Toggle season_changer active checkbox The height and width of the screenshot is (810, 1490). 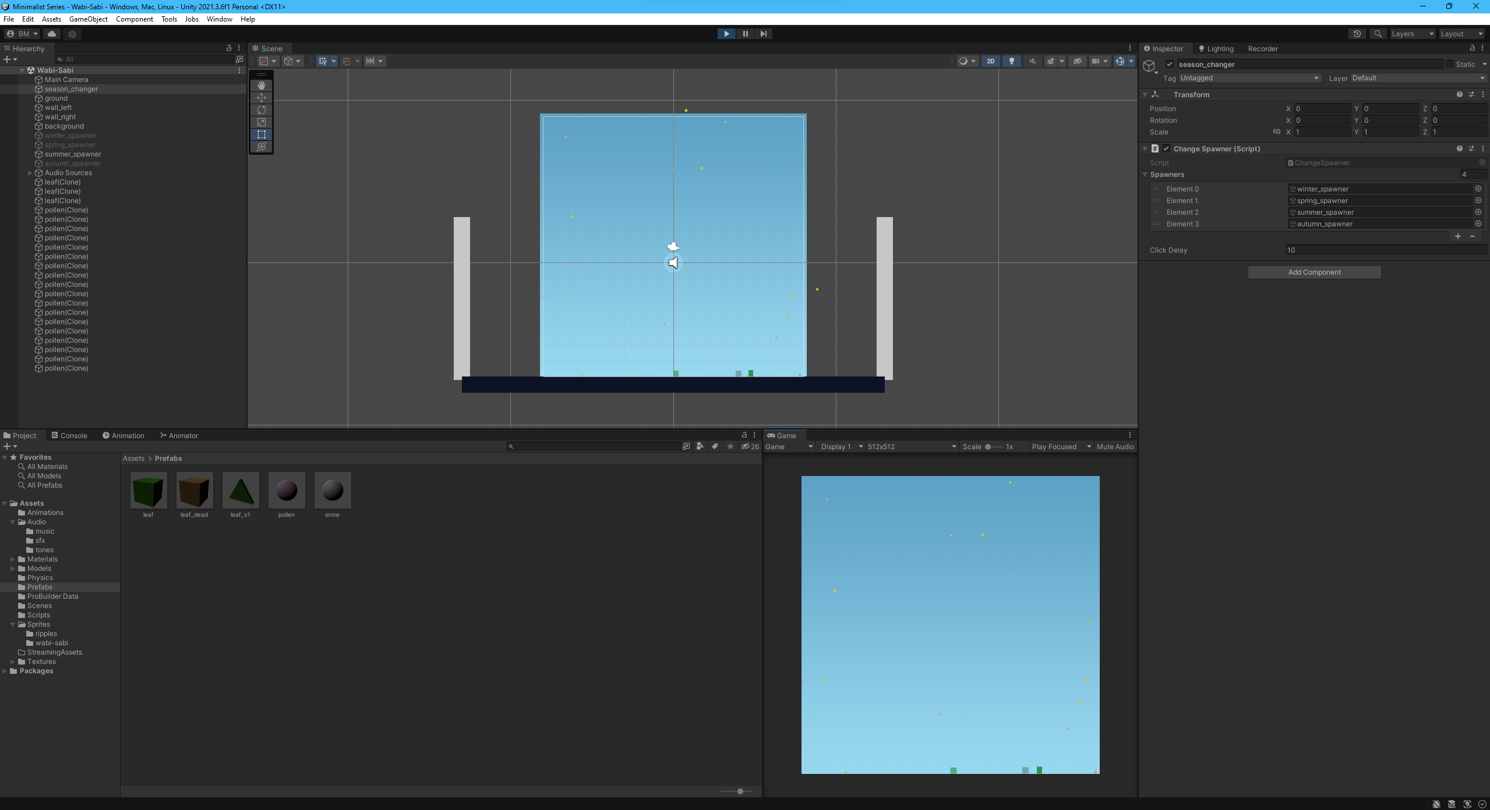coord(1169,65)
